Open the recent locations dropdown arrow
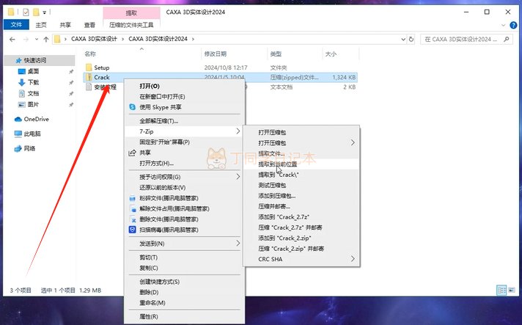 (36, 40)
